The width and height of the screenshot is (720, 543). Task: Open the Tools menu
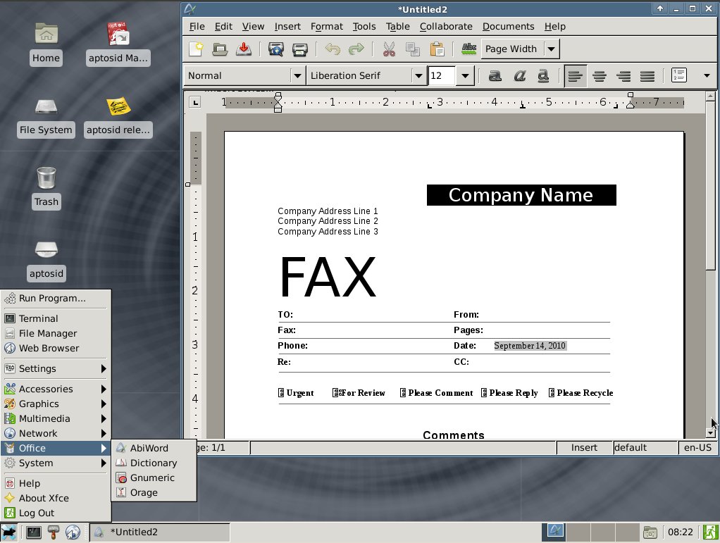coord(364,26)
